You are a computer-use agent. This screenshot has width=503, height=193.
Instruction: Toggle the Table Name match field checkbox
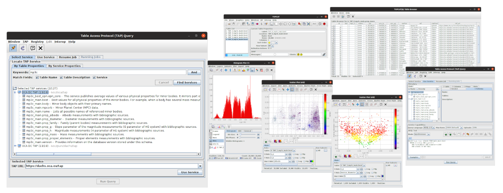coord(37,77)
